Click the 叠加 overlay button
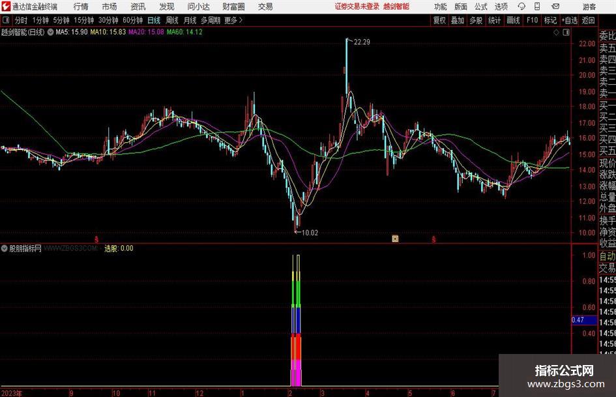The image size is (616, 397). pos(458,20)
